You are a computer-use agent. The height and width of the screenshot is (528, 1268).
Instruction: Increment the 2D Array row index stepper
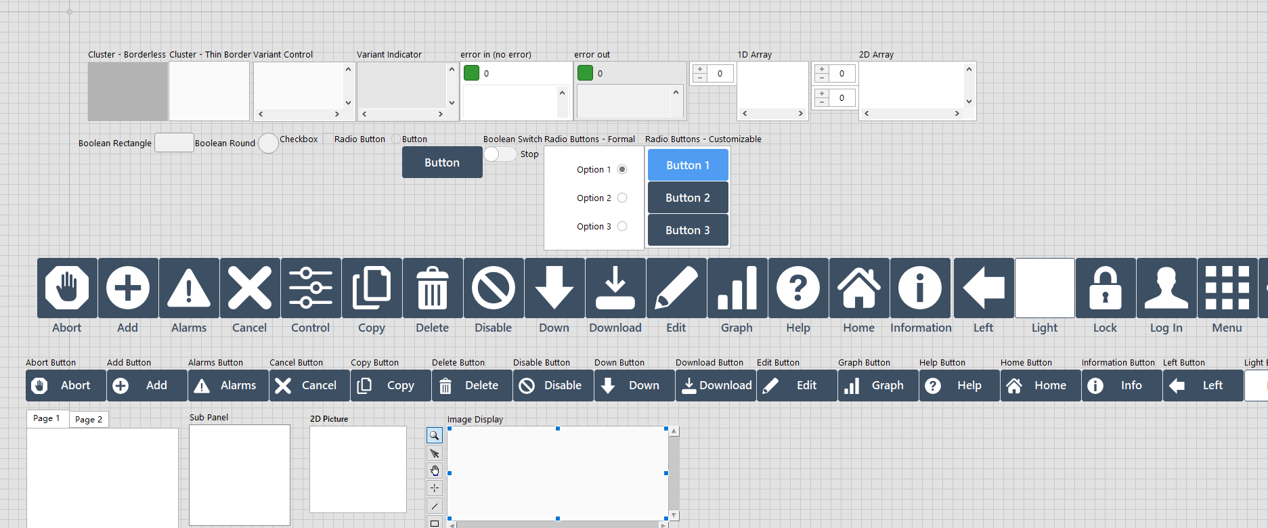pos(822,69)
